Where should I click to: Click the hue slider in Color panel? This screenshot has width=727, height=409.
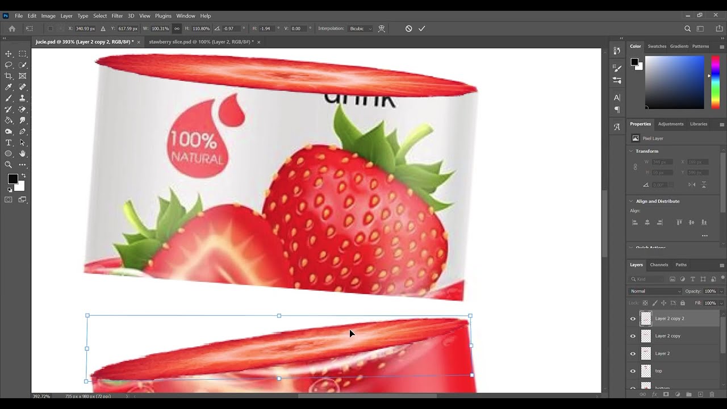716,82
